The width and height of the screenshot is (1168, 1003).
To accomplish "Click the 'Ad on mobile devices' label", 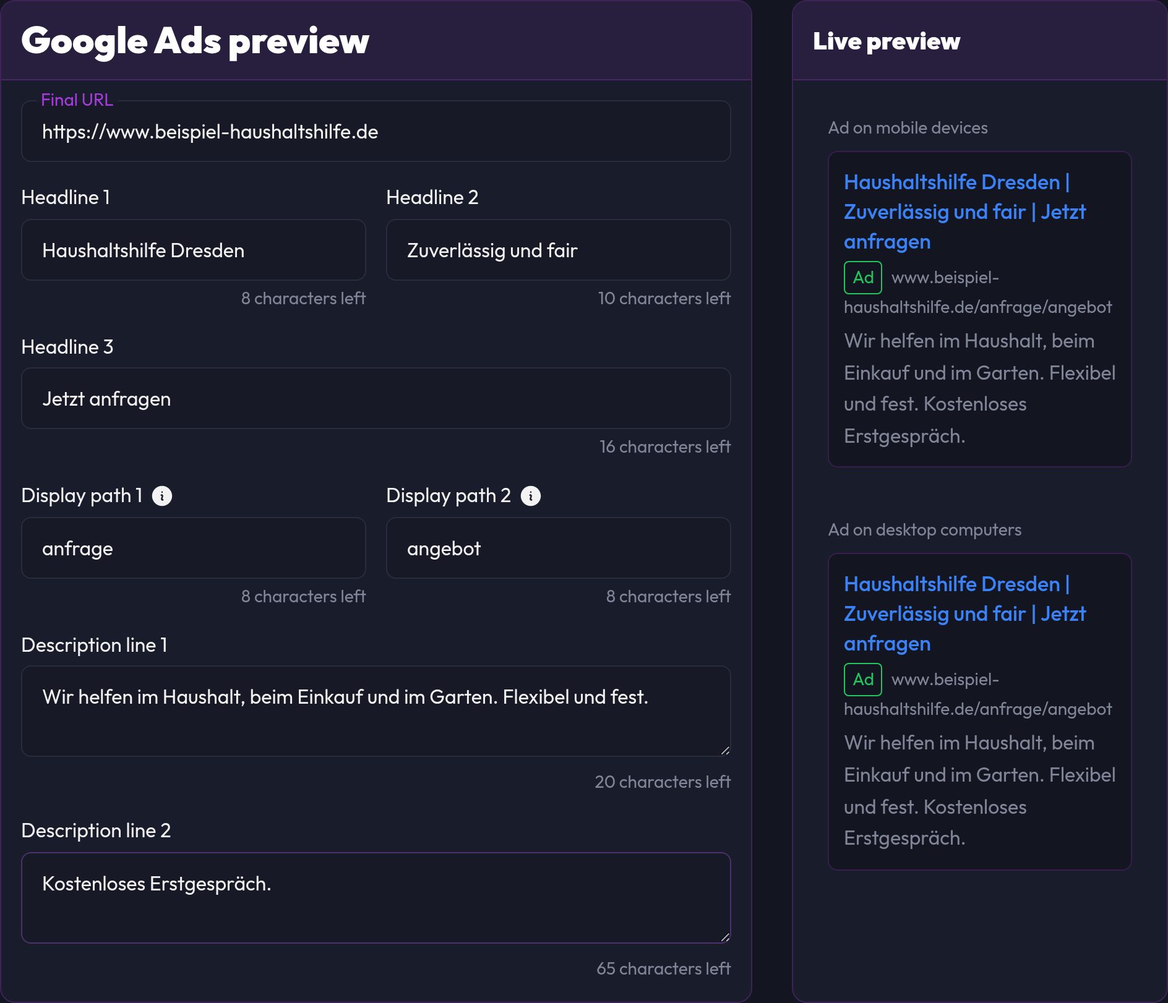I will [908, 128].
